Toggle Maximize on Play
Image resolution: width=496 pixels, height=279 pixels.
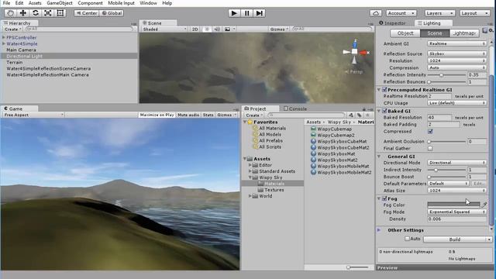[157, 115]
